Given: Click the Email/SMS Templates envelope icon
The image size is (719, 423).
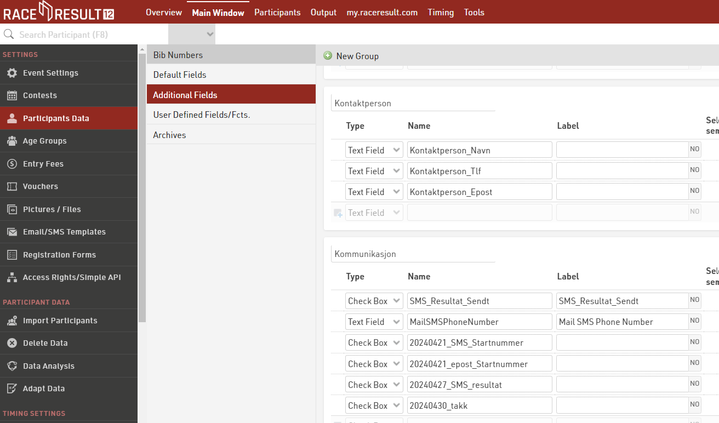Looking at the screenshot, I should [x=12, y=232].
